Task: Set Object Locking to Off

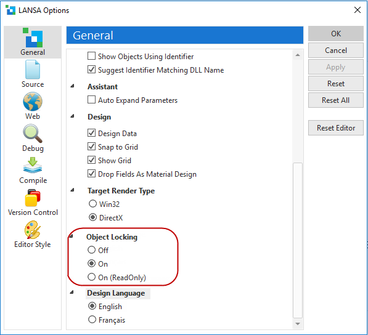Action: pos(91,250)
